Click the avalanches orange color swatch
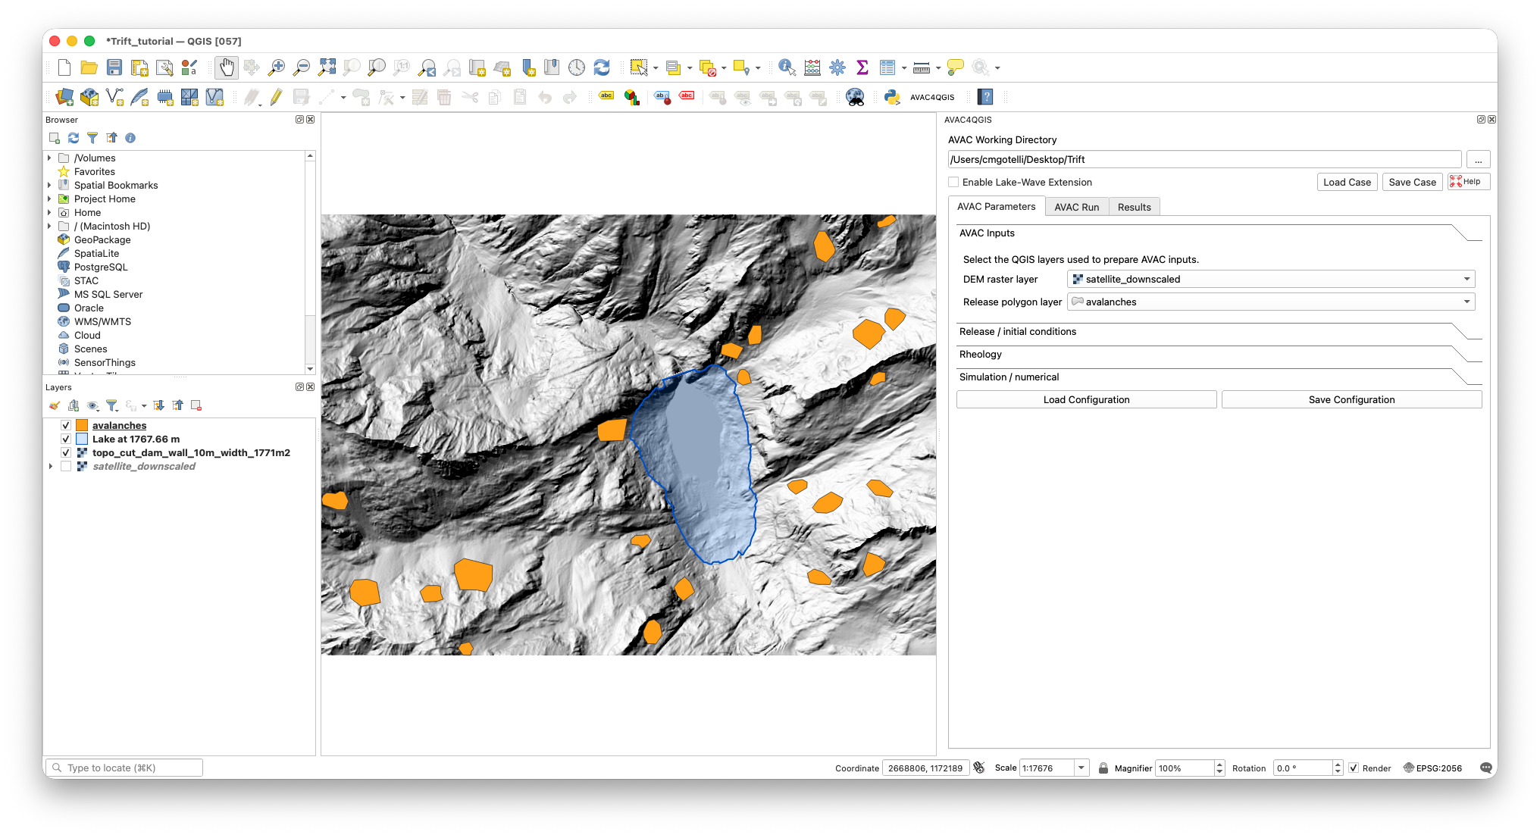The image size is (1540, 835). click(x=82, y=426)
